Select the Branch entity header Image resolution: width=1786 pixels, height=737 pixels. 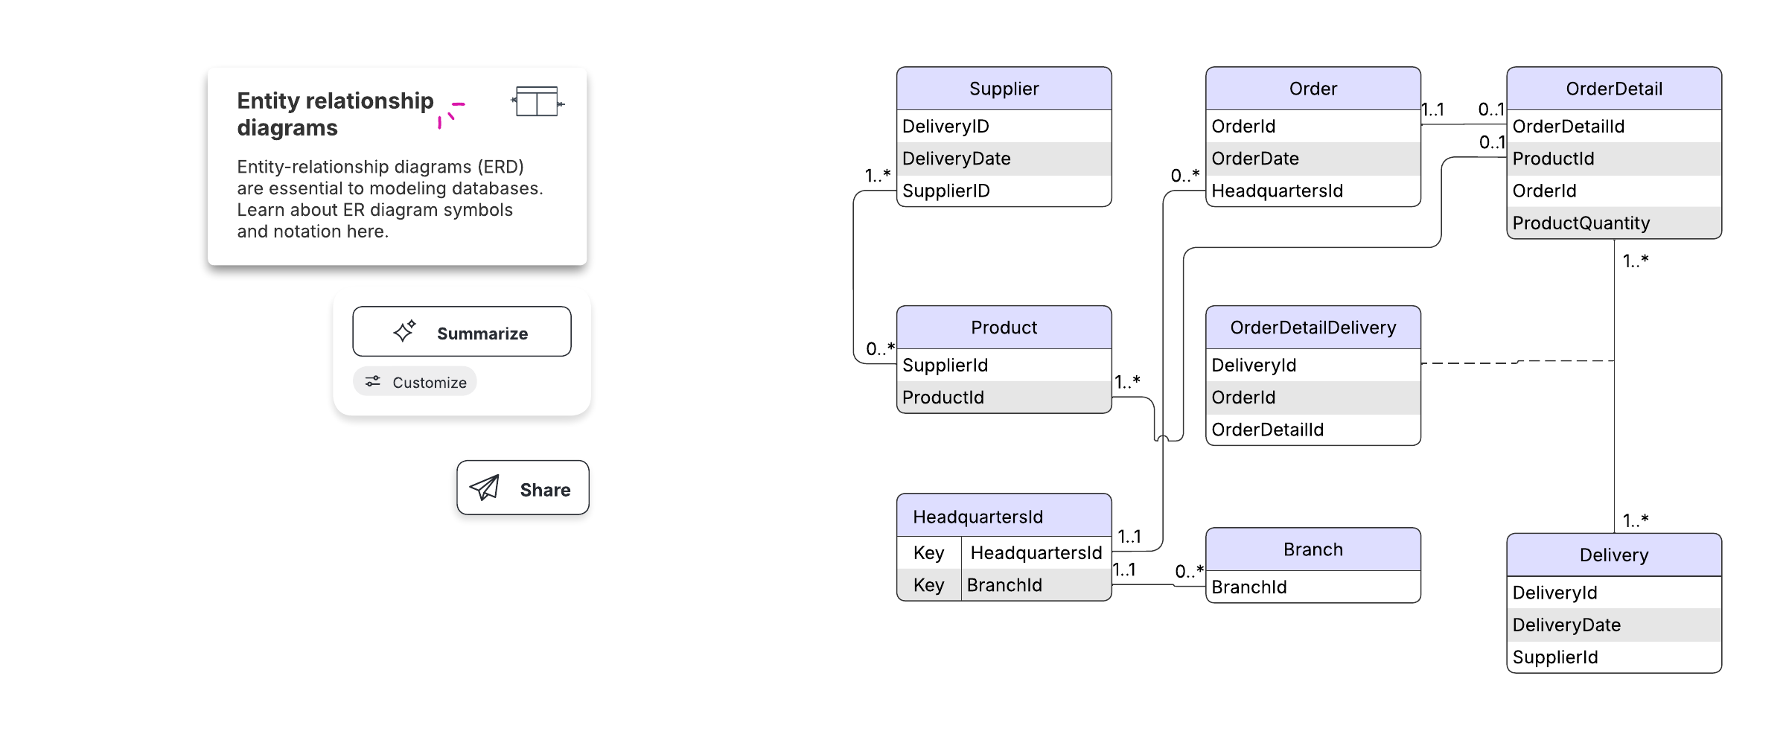1313,549
